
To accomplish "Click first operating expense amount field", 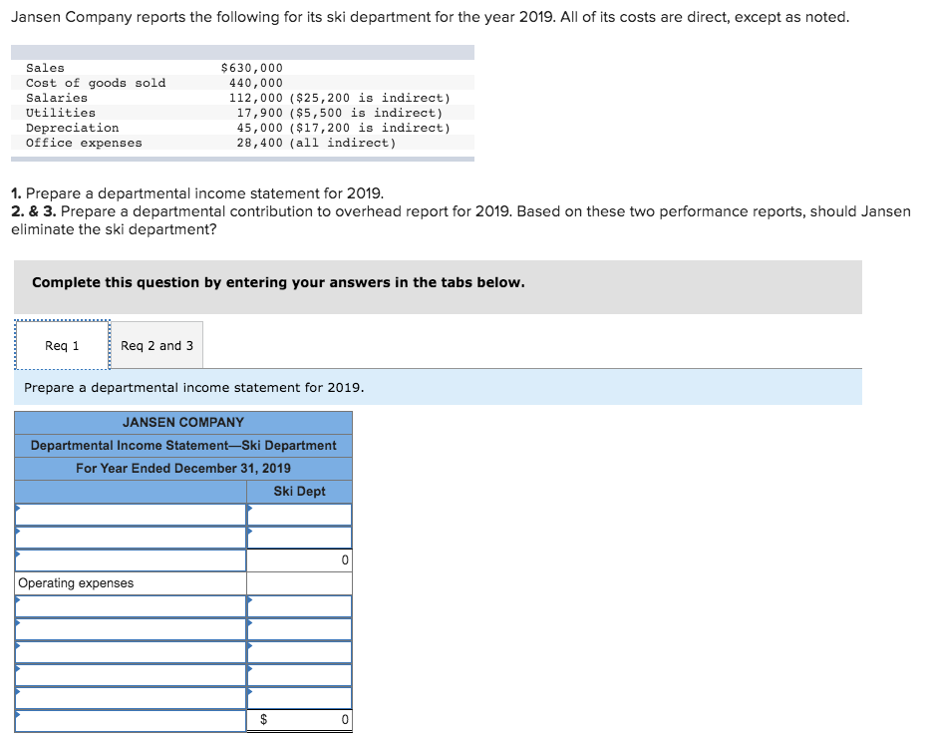I will click(x=300, y=606).
